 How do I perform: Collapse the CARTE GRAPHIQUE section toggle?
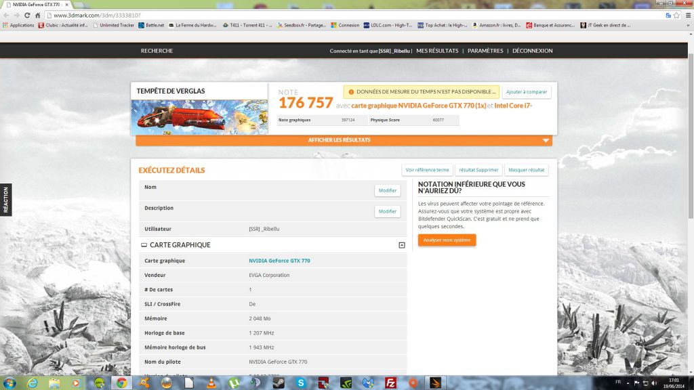coord(401,245)
